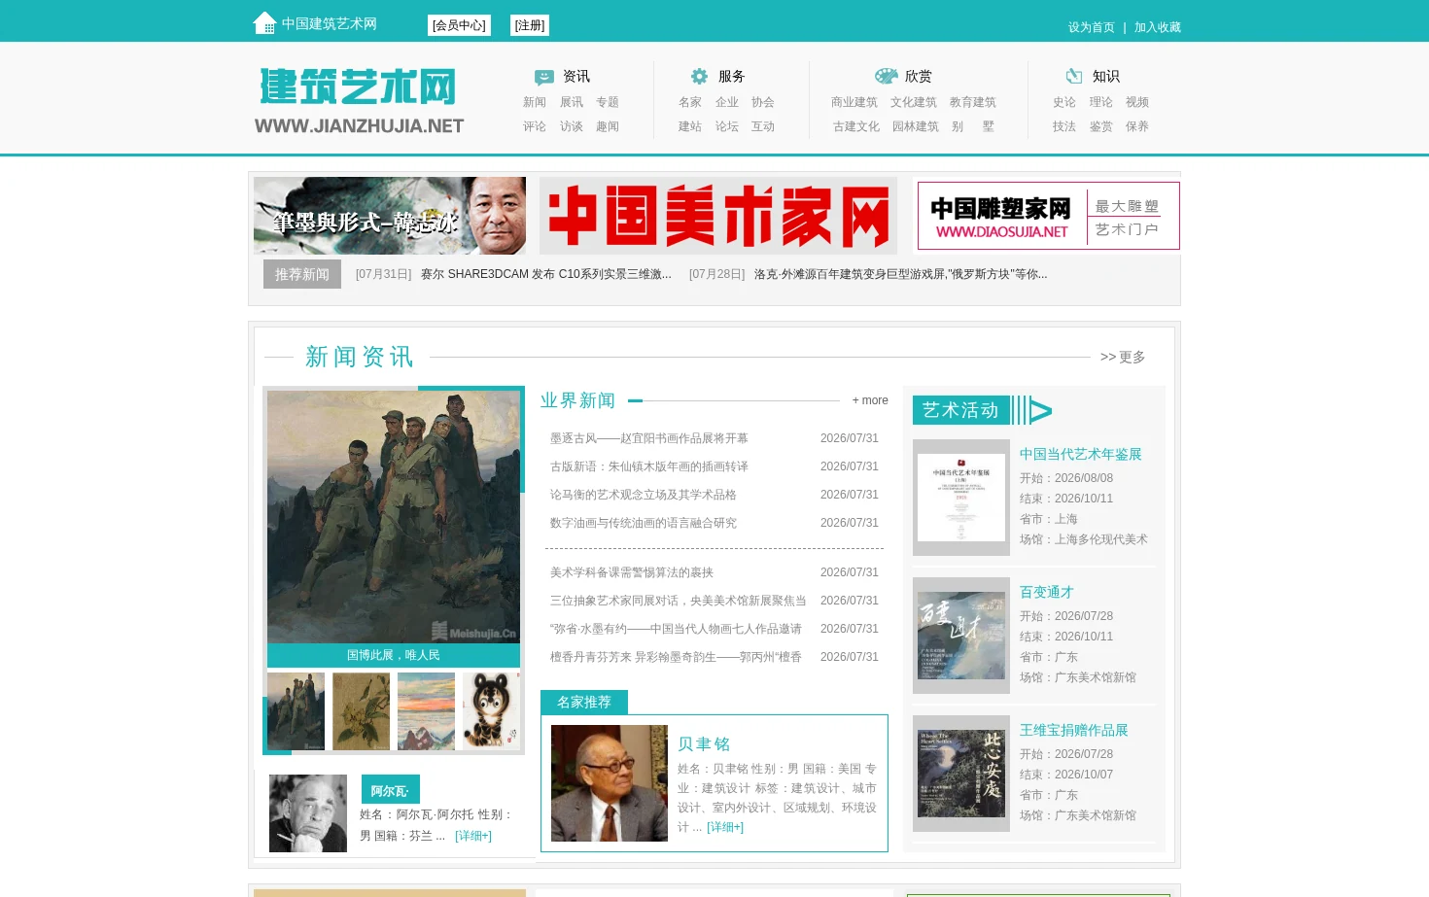Image resolution: width=1429 pixels, height=897 pixels.
Task: Select the cartoon tiger thumbnail
Action: pyautogui.click(x=491, y=711)
